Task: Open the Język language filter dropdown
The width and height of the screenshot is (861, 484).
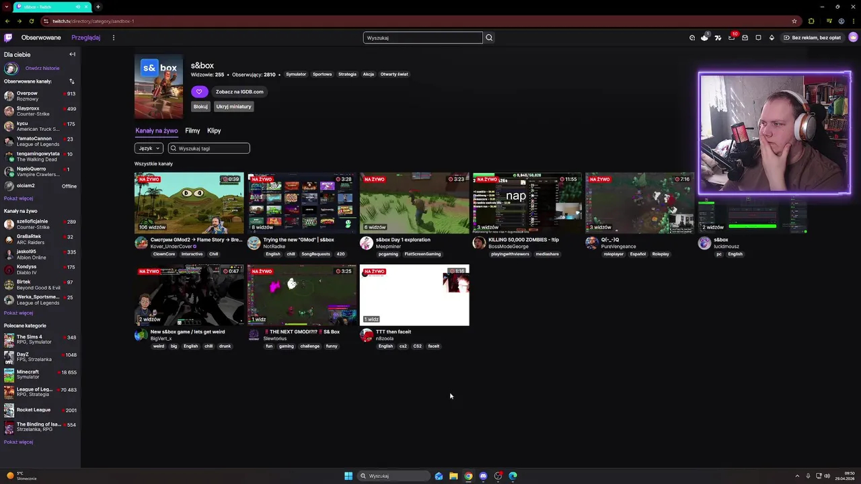Action: coord(149,148)
